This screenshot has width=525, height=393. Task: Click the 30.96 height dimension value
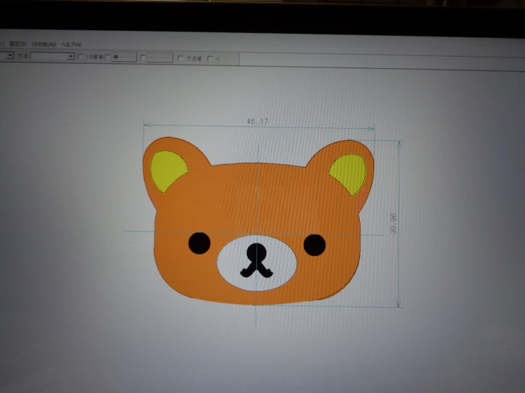click(x=394, y=223)
